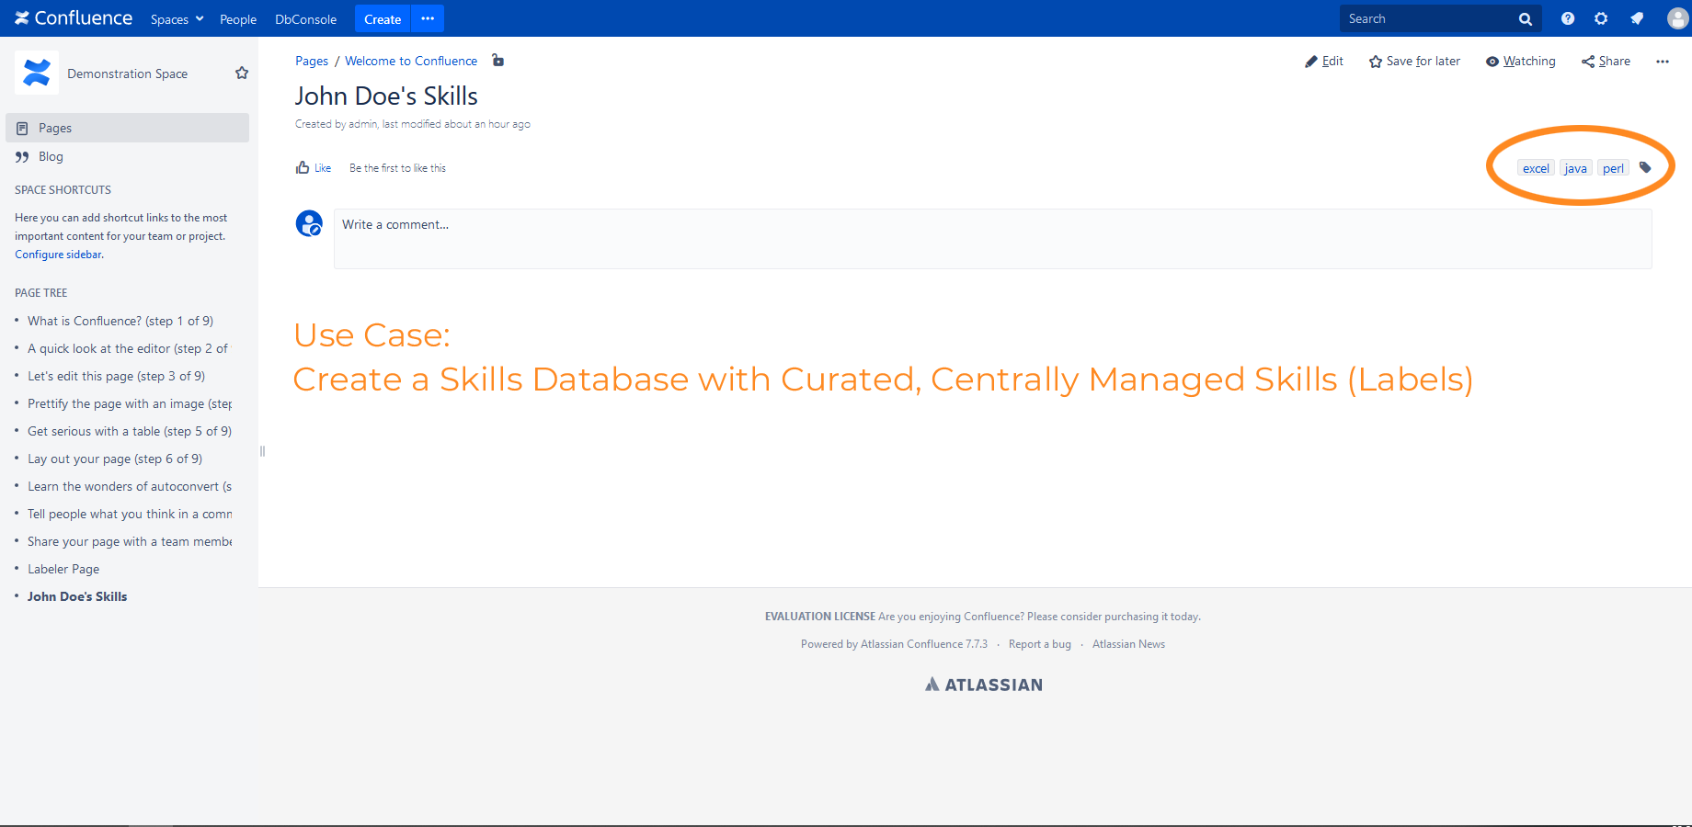Click the Like thumbs-up button
Image resolution: width=1692 pixels, height=827 pixels.
pyautogui.click(x=314, y=167)
